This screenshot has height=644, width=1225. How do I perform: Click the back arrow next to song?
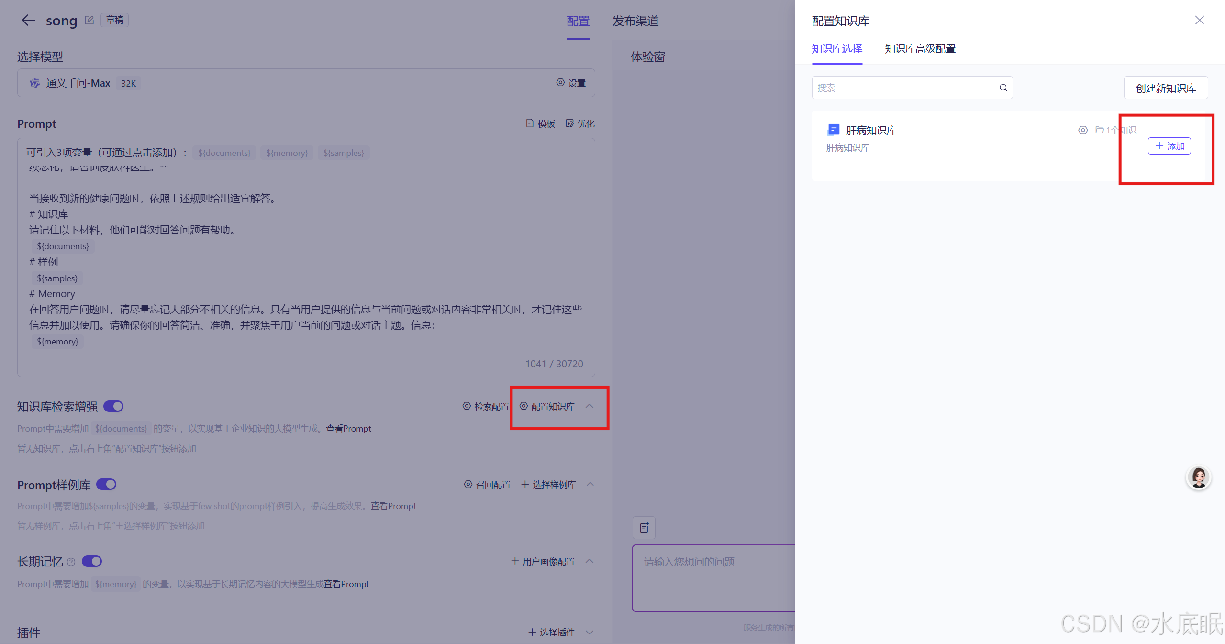coord(28,20)
